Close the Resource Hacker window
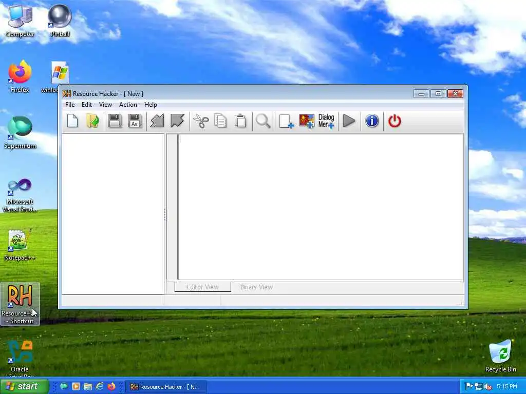The image size is (526, 394). (x=455, y=94)
